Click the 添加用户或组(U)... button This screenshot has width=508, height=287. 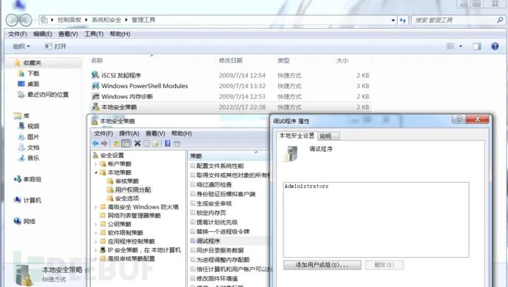pos(322,265)
